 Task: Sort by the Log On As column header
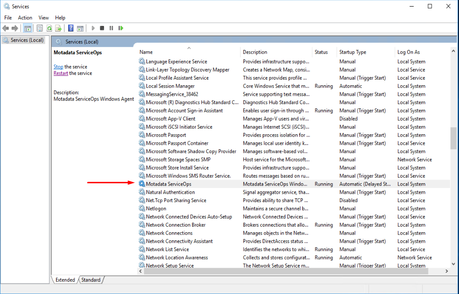click(x=422, y=52)
